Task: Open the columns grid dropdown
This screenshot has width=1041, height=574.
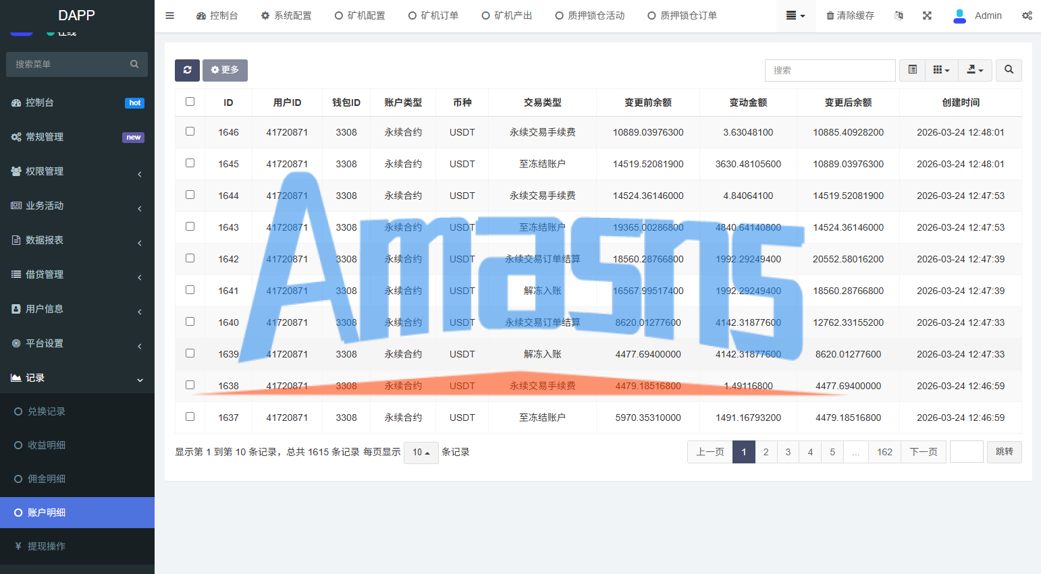Action: click(x=941, y=70)
